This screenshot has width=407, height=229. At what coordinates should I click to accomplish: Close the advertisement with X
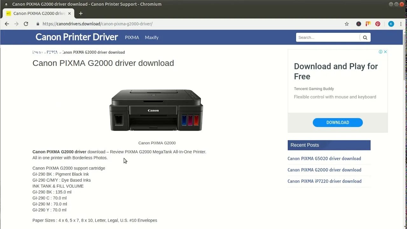385,52
